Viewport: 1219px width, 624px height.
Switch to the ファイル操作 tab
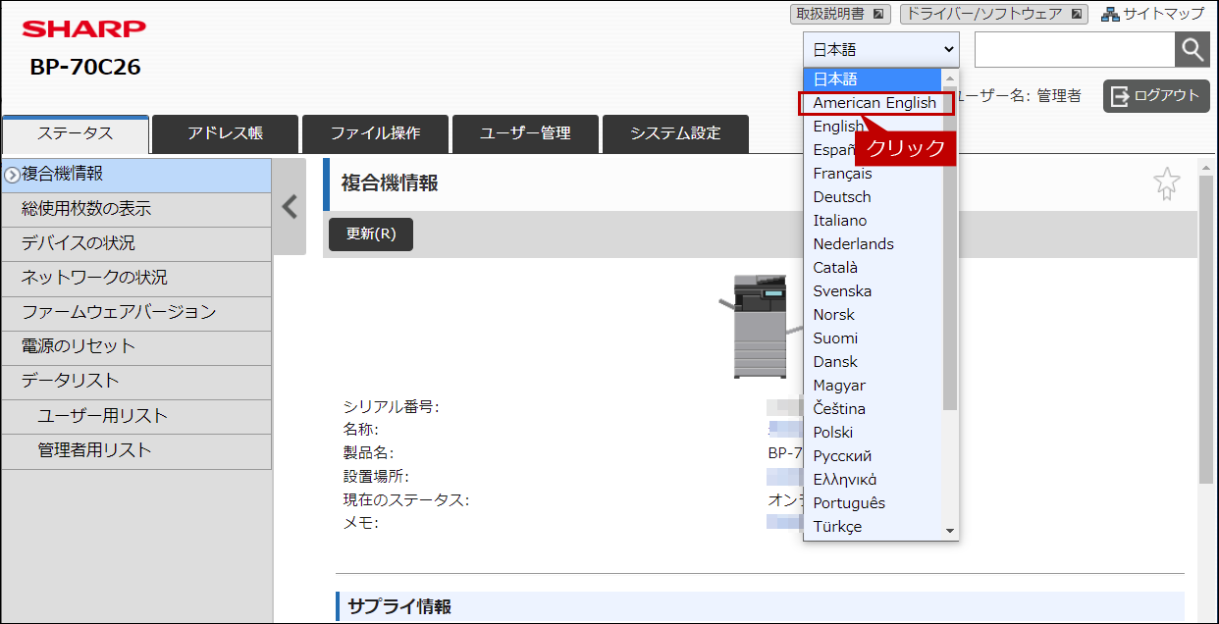point(375,133)
